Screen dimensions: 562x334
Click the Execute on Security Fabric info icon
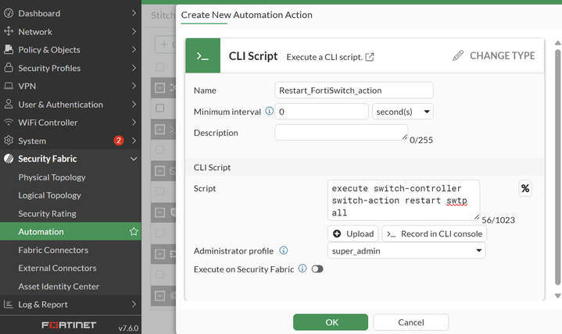(302, 269)
